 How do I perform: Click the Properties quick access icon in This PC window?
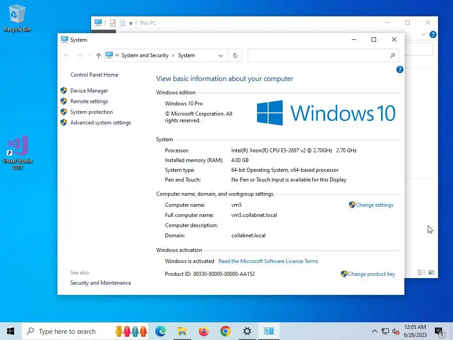(x=113, y=23)
